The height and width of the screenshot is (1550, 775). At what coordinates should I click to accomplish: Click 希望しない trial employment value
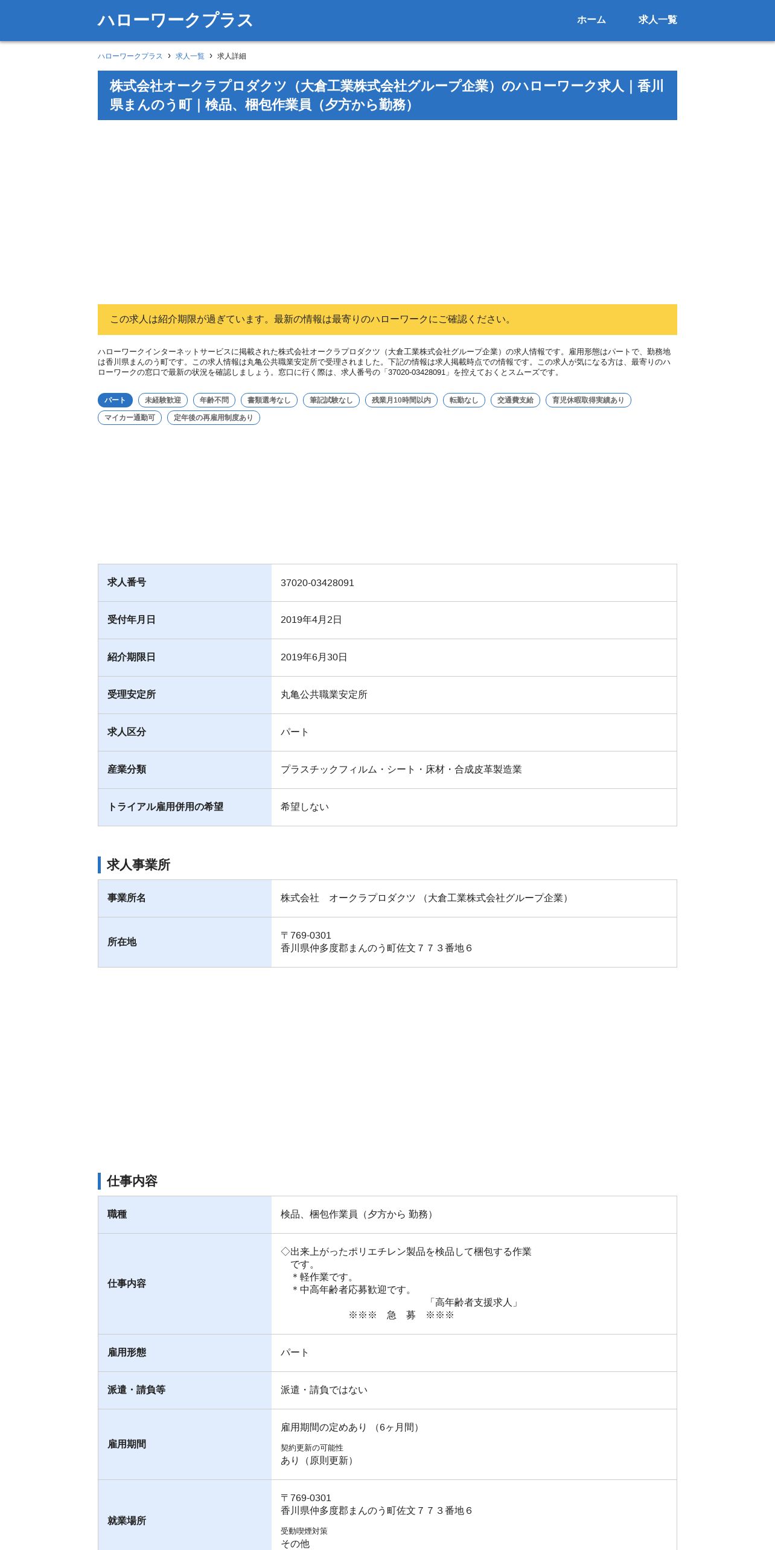[305, 807]
